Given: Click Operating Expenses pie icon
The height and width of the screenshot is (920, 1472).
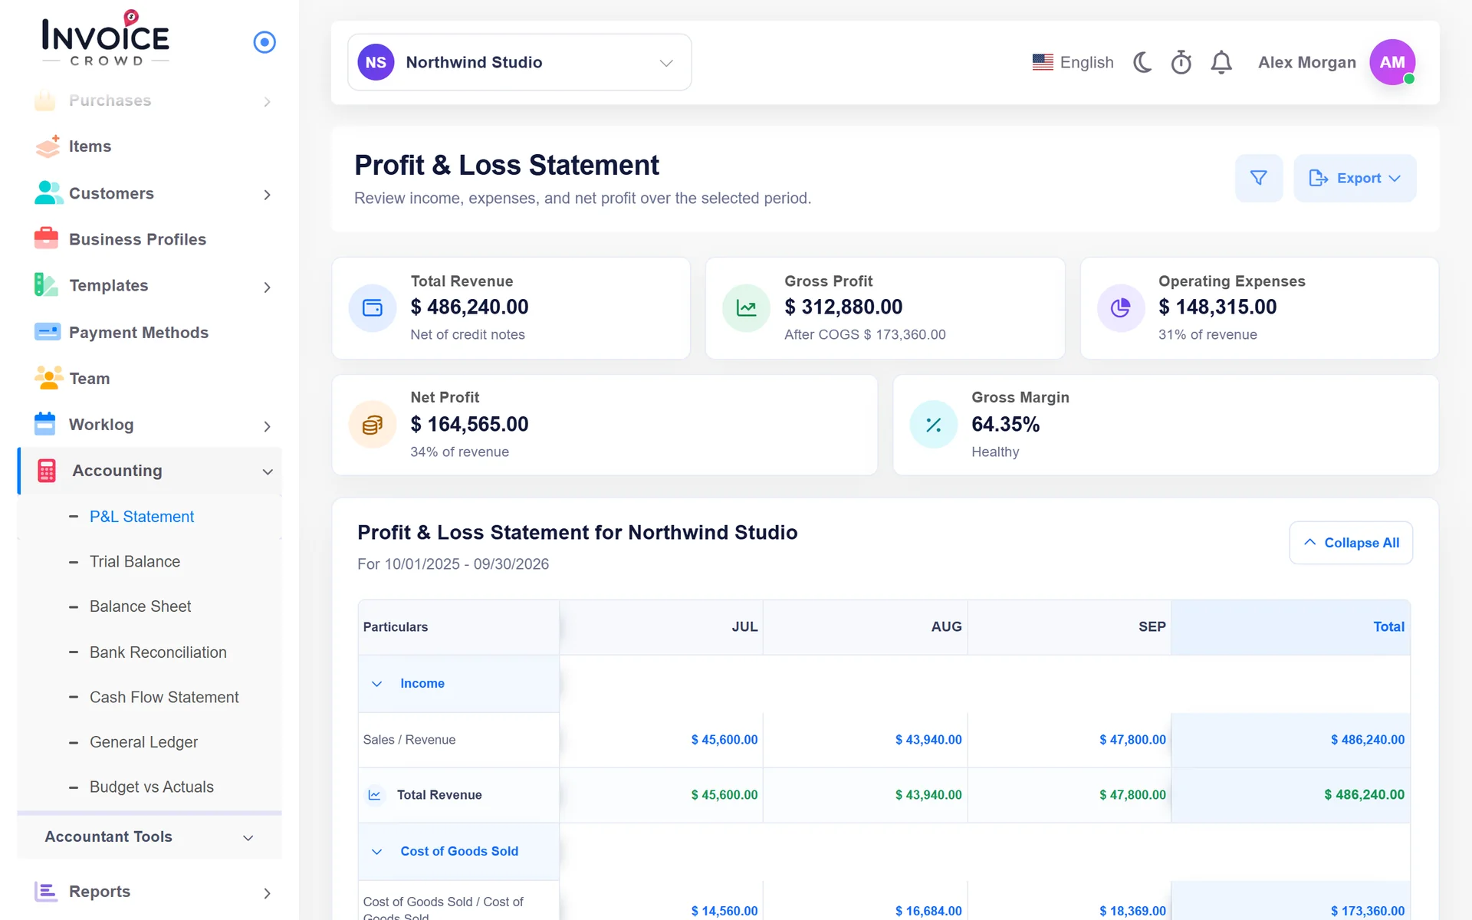Looking at the screenshot, I should pyautogui.click(x=1121, y=308).
